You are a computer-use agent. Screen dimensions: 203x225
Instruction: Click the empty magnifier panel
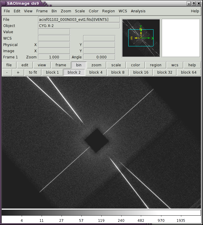coord(181,38)
